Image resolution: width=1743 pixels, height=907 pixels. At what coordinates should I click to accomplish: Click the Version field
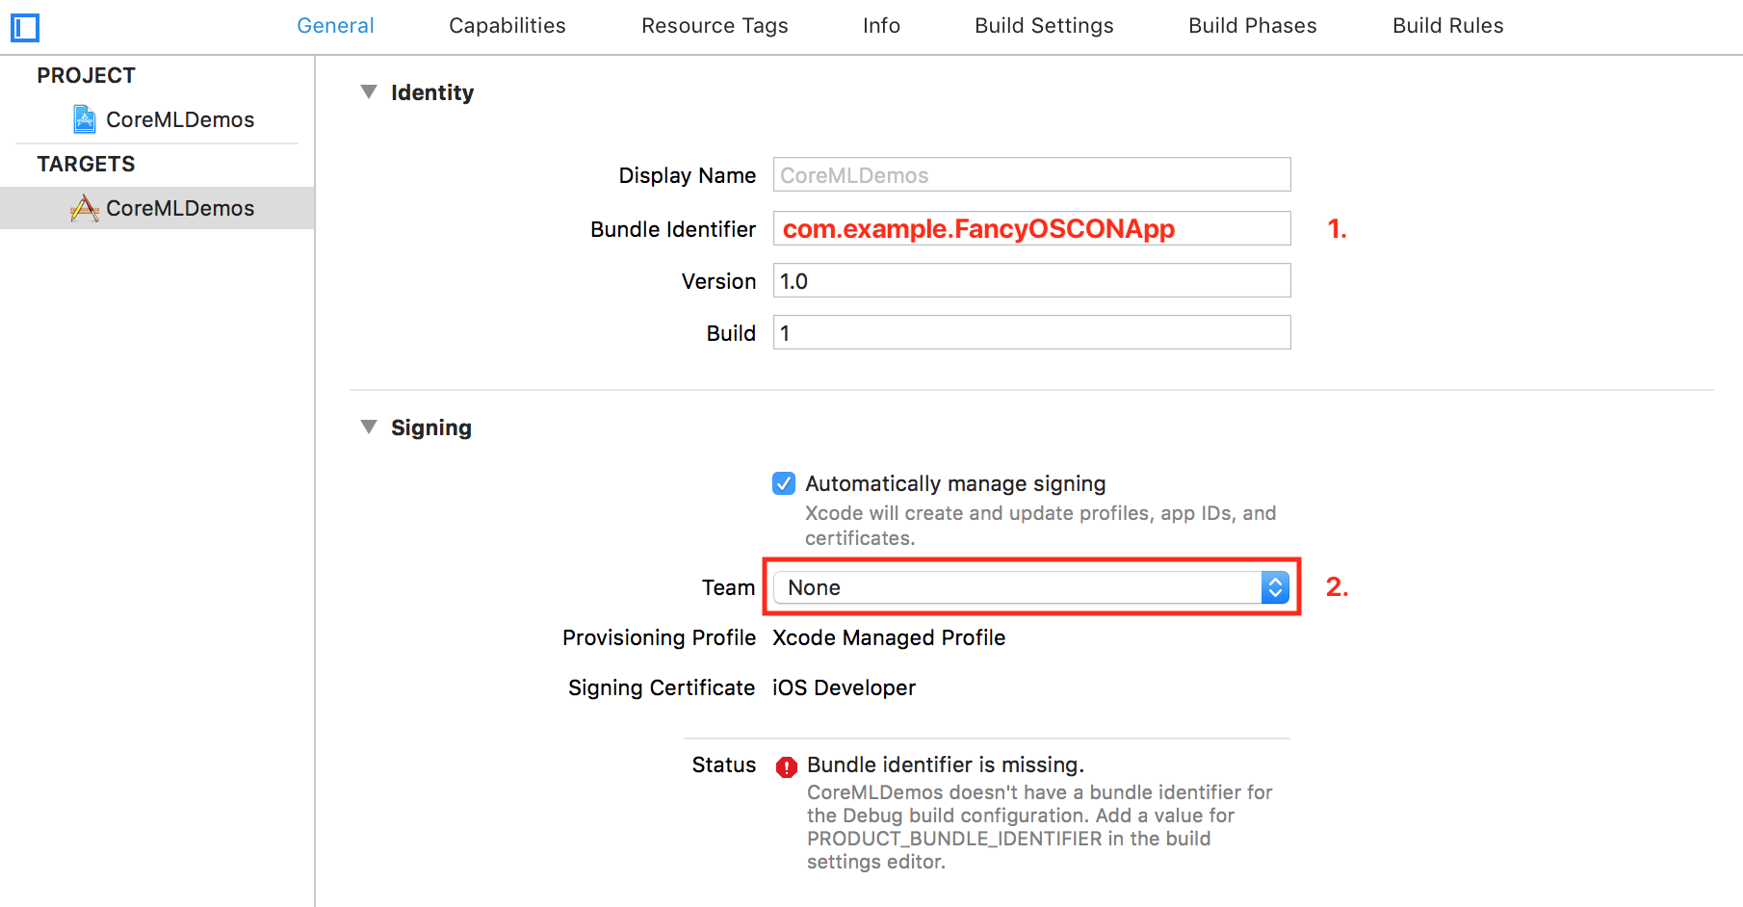pyautogui.click(x=1031, y=281)
